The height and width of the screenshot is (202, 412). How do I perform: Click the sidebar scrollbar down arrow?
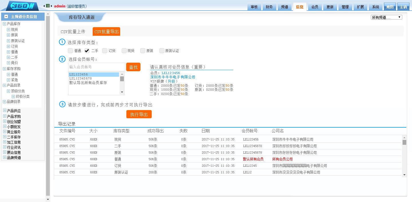point(48,199)
